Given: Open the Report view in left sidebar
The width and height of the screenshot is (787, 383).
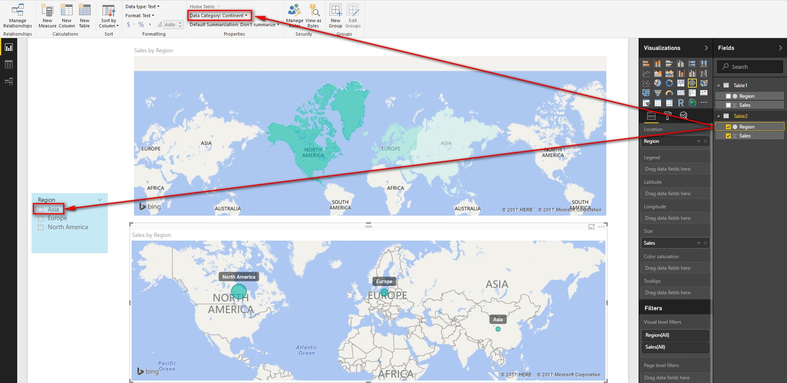Looking at the screenshot, I should [9, 47].
